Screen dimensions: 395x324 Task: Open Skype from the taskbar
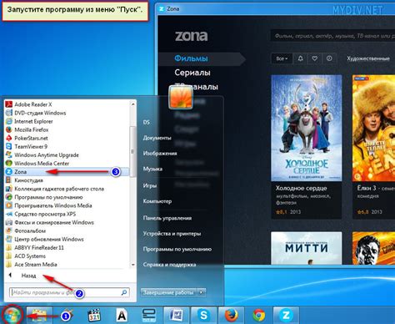(203, 316)
